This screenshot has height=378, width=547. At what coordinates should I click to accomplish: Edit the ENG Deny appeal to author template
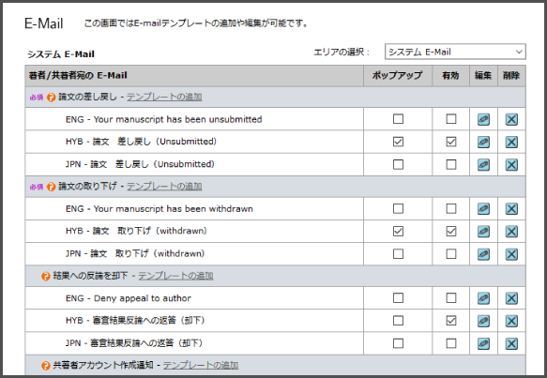483,298
